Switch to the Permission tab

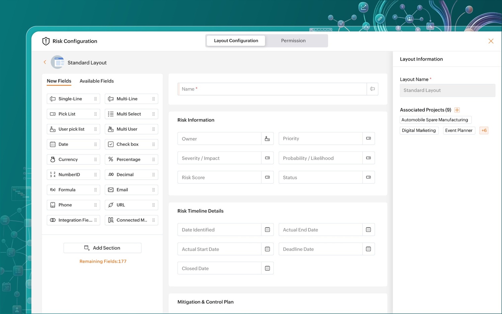pos(293,41)
